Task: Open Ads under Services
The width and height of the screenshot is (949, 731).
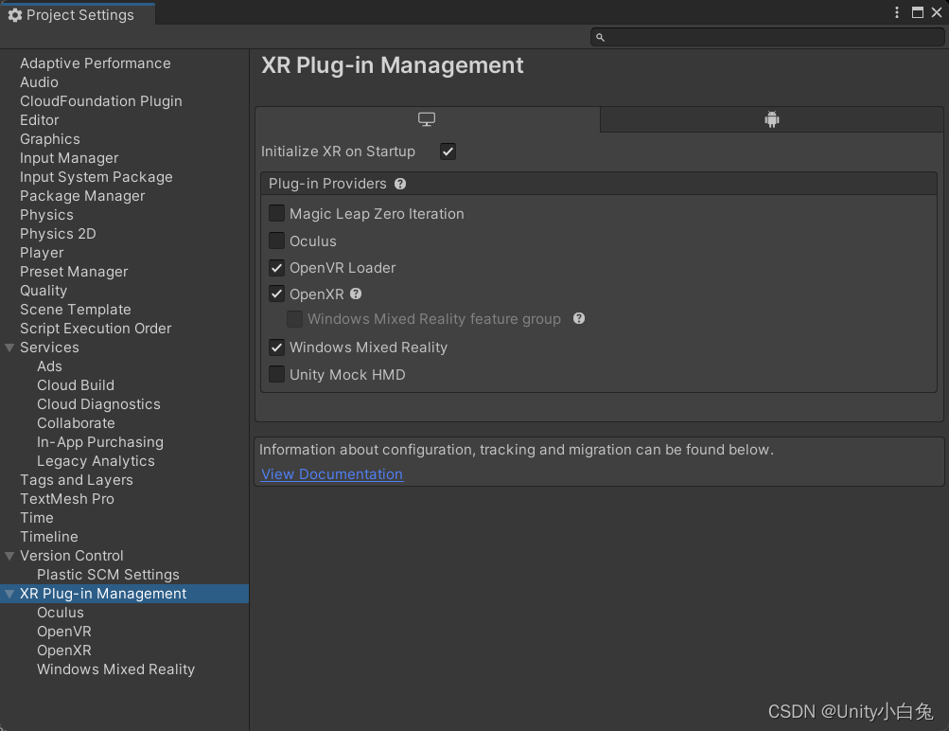Action: pyautogui.click(x=49, y=366)
